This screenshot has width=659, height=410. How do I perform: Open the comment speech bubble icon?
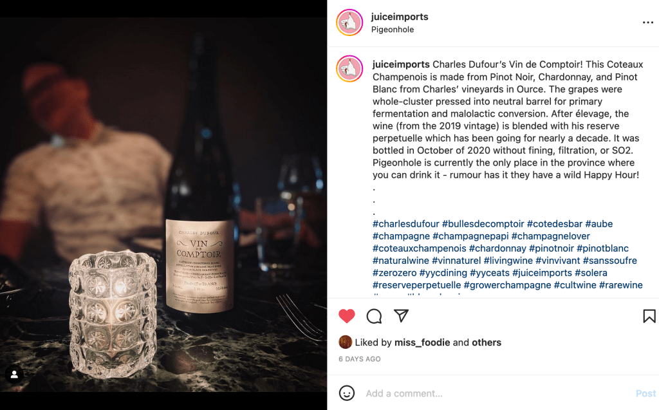tap(374, 316)
